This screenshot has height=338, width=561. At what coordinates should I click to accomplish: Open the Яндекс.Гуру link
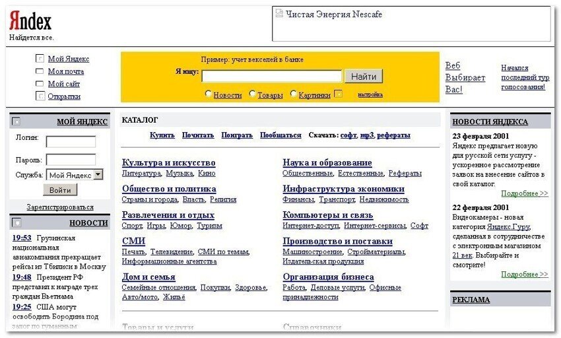508,226
